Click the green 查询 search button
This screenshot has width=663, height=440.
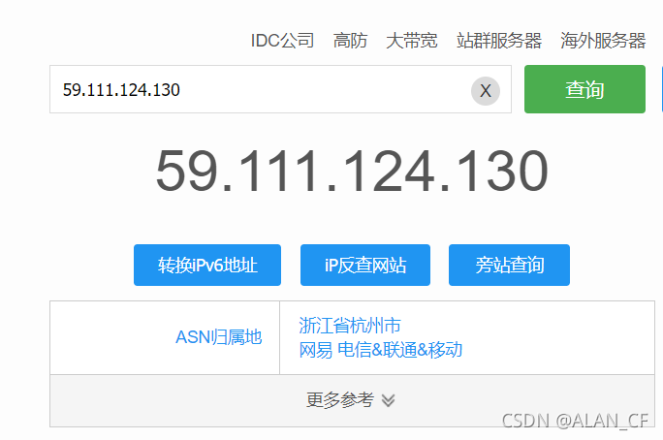pyautogui.click(x=584, y=89)
